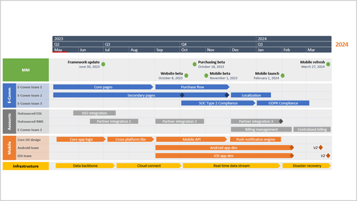Image resolution: width=357 pixels, height=201 pixels.
Task: Click diamond ending Android app dev bar
Action: [x=292, y=148]
